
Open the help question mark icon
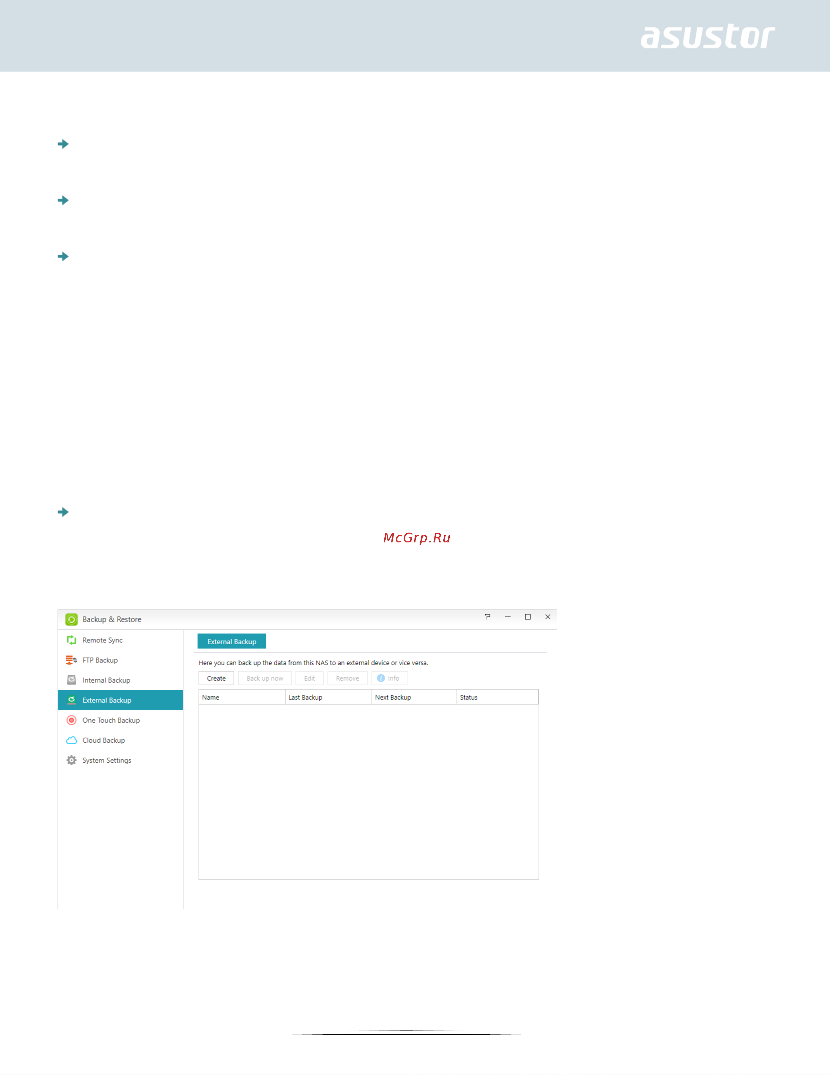487,617
